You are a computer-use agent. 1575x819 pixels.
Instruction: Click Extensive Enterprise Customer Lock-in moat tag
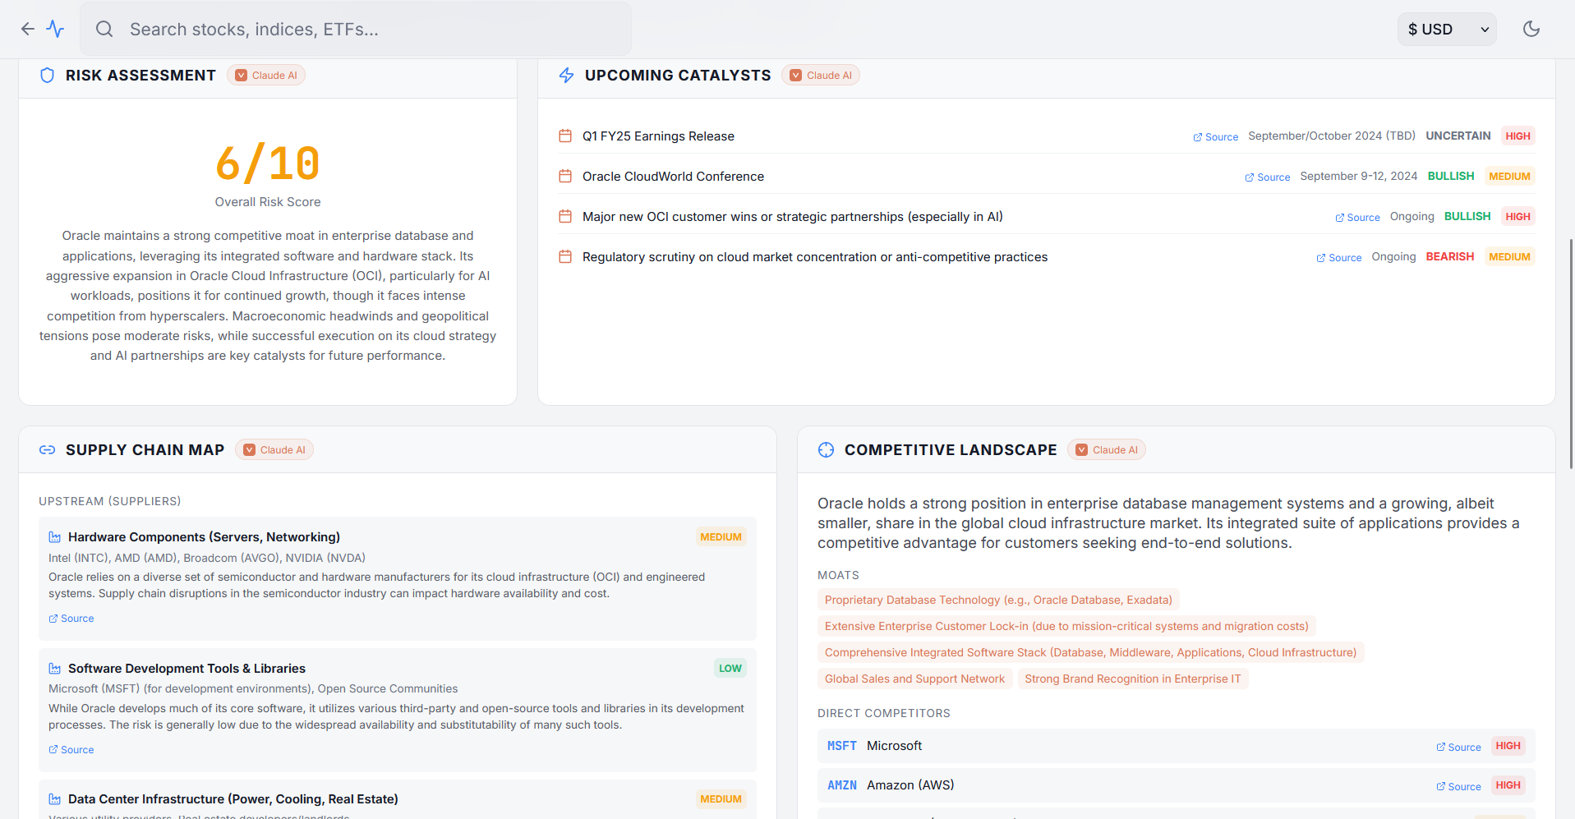[1066, 627]
